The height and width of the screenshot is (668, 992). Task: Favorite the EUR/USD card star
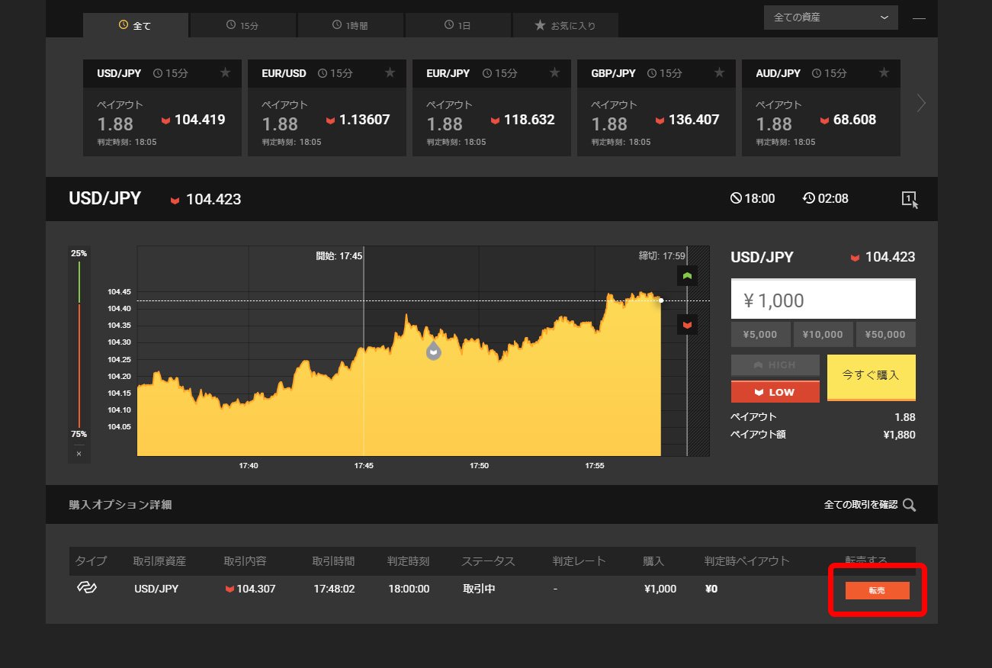pos(390,73)
